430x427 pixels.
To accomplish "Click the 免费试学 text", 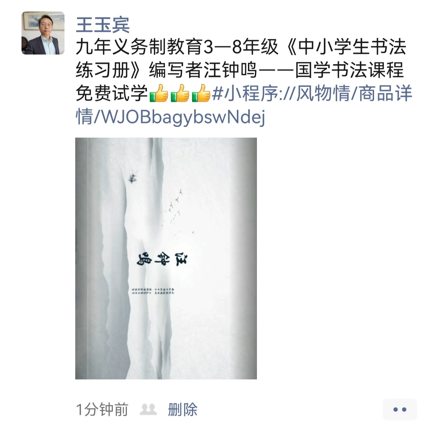I will click(112, 94).
